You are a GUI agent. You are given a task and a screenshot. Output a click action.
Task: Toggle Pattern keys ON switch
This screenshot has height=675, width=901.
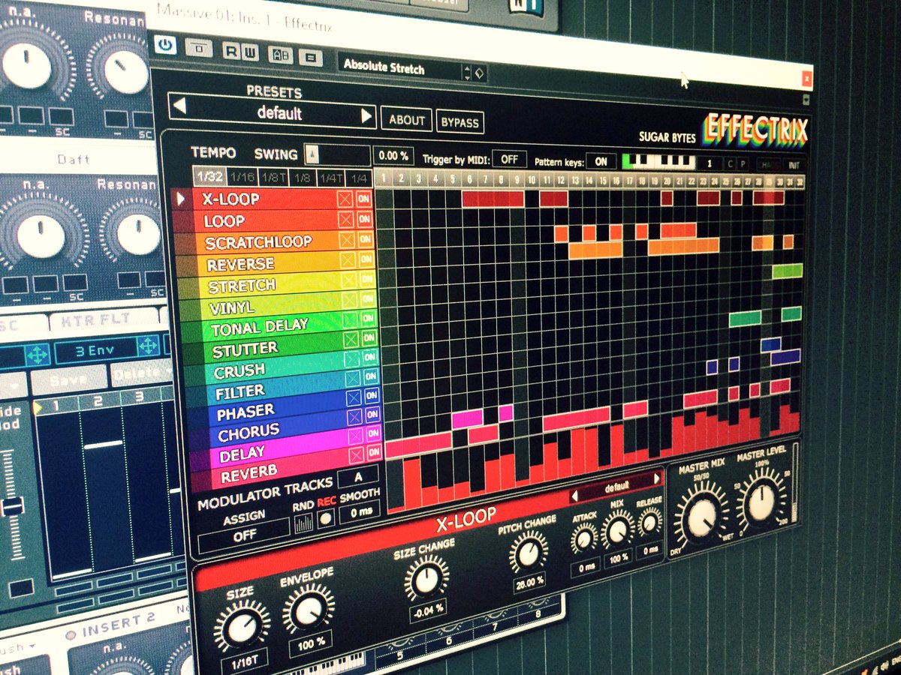601,161
